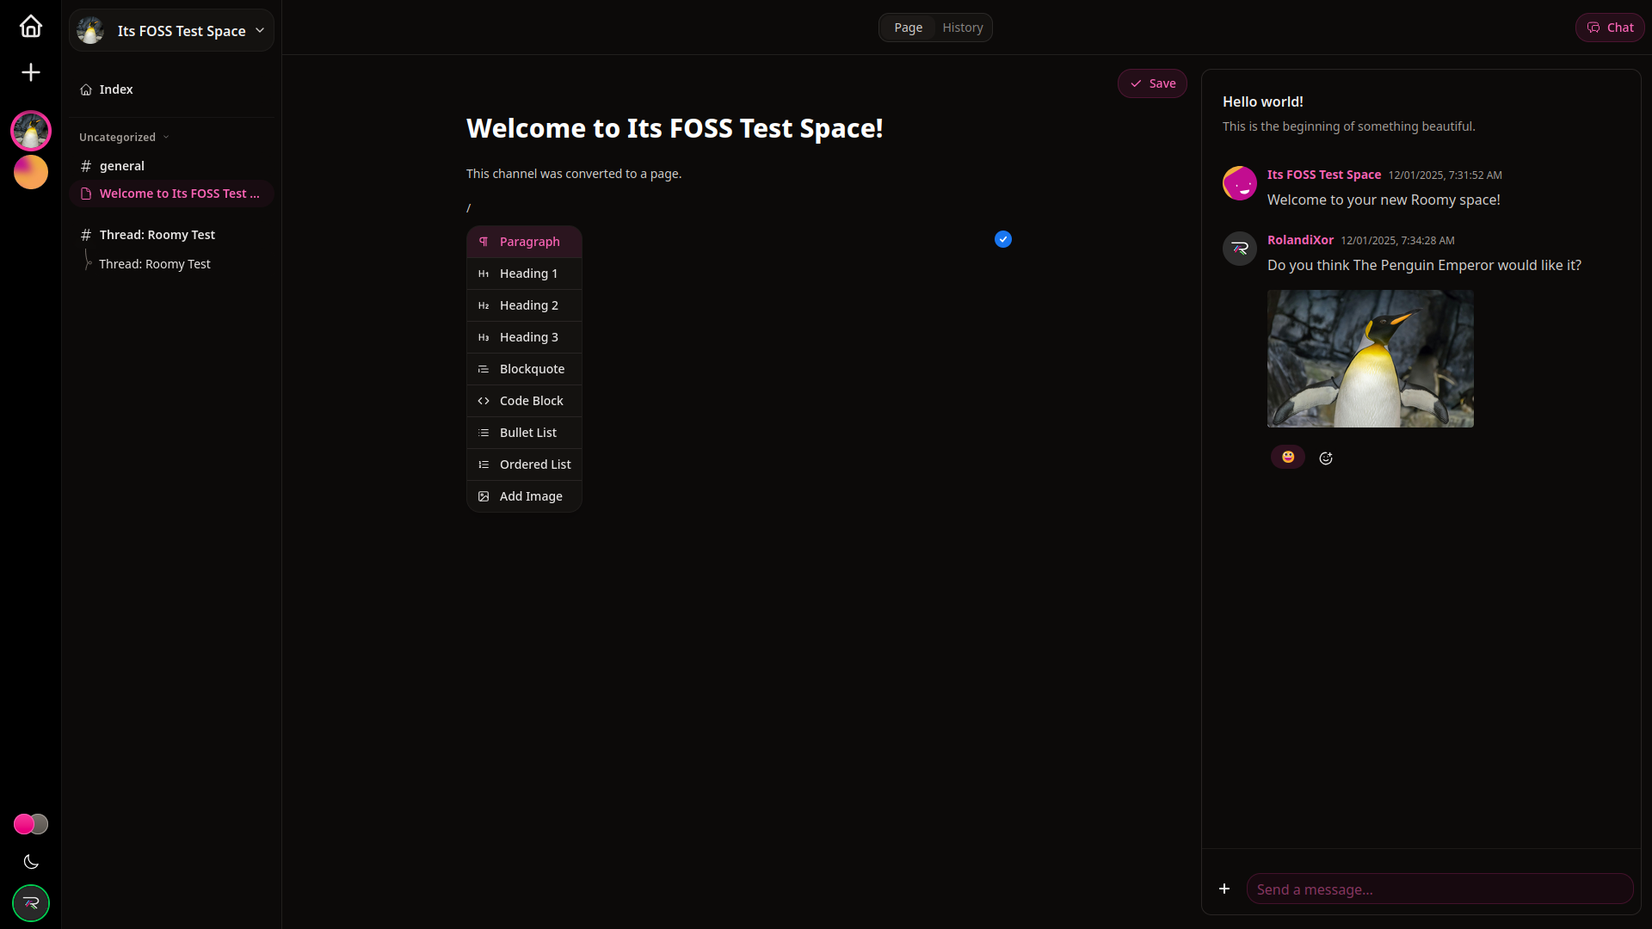Open the Chat button at top right
This screenshot has width=1652, height=929.
[1610, 28]
